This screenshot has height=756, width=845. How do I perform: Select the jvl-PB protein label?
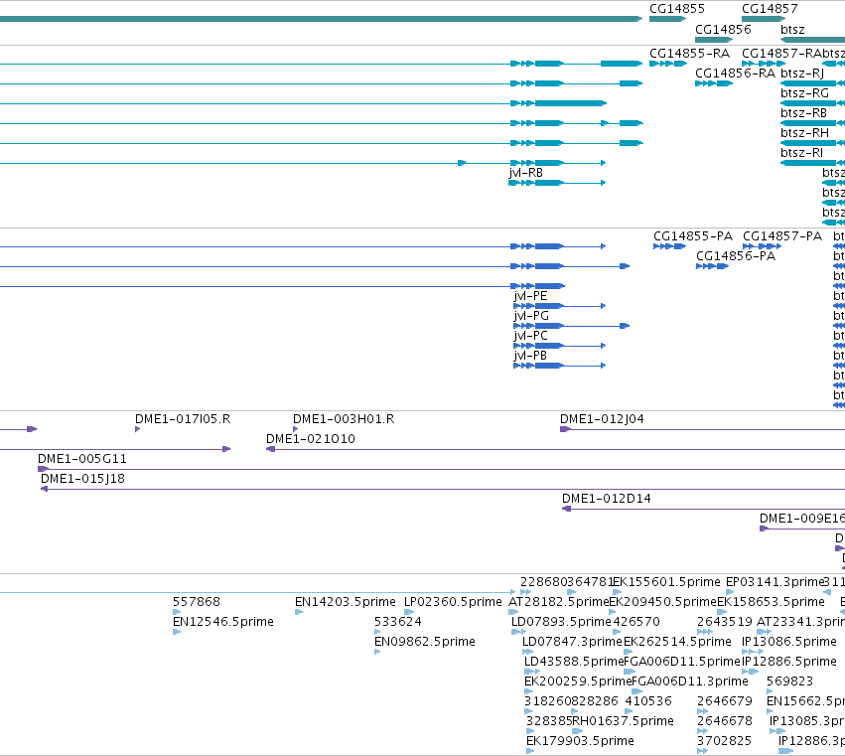point(530,356)
